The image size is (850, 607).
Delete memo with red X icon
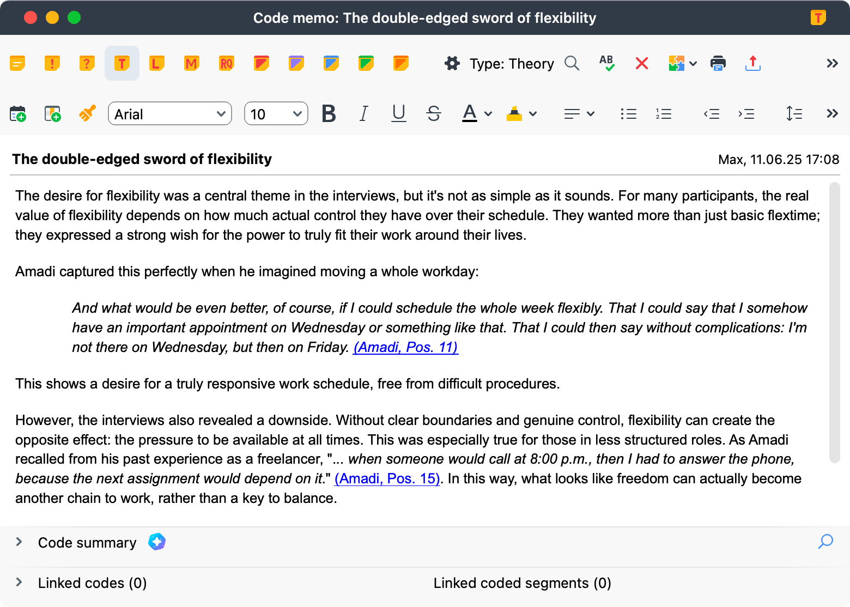642,64
